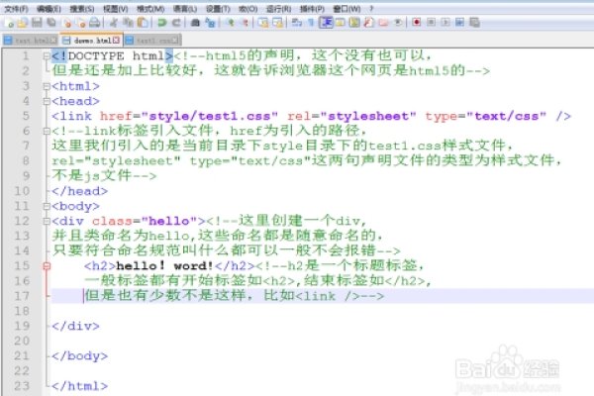Click the Close All documents toolbar icon

click(81, 23)
